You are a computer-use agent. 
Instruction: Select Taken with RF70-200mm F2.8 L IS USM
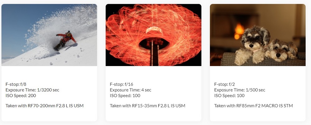(x=44, y=106)
